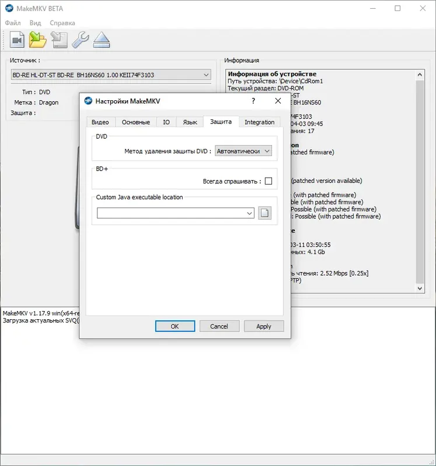Switch to the Видео tab

[100, 122]
